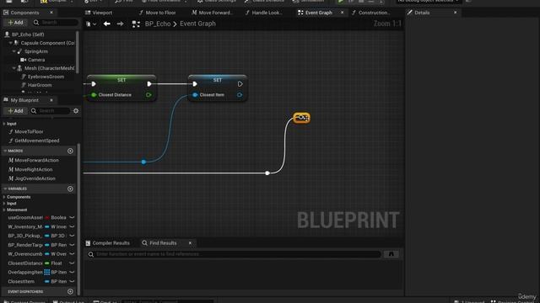Click the plus icon in the MACROS header
540x303 pixels.
70,151
